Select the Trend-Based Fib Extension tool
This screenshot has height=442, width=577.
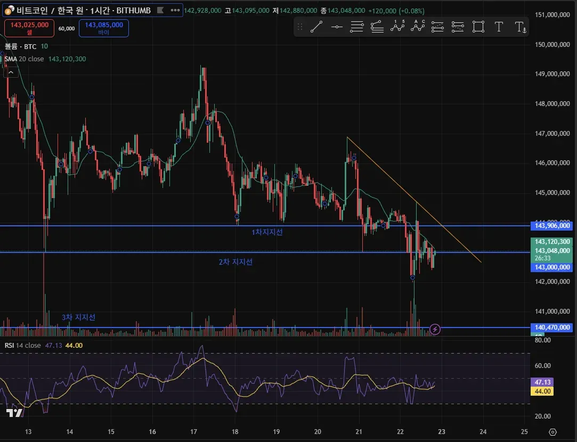coord(377,27)
